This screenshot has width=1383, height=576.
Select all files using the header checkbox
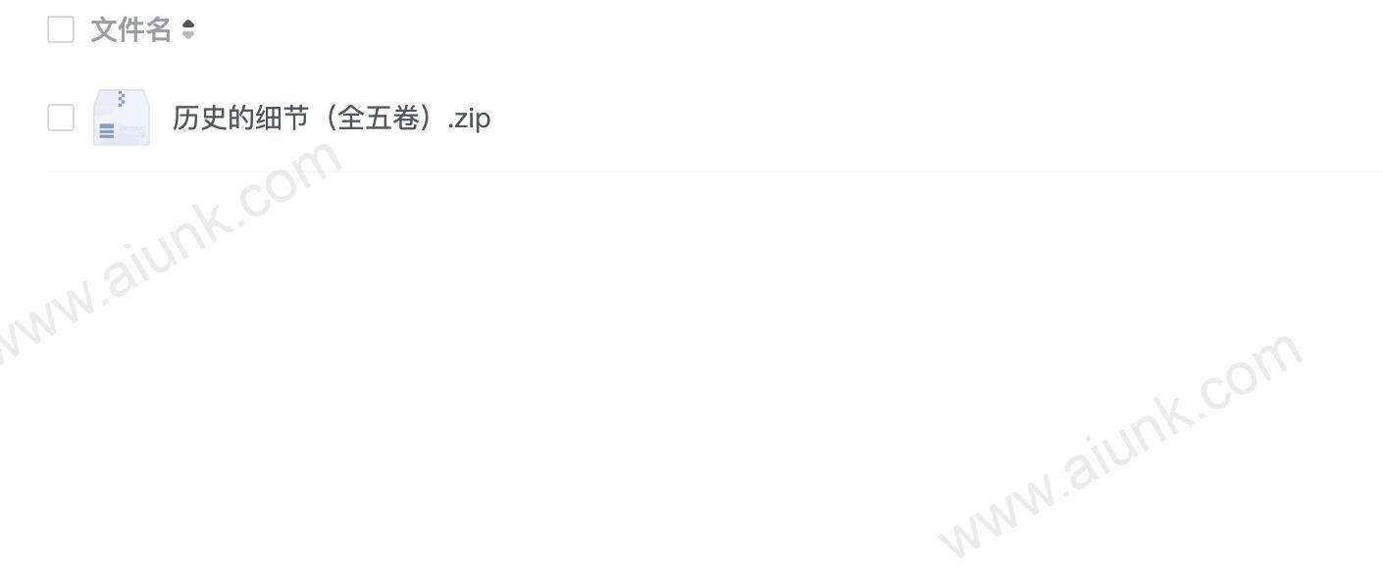coord(61,29)
